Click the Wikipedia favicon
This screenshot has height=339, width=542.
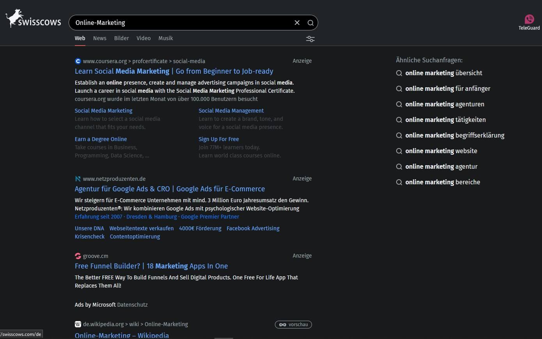coord(78,324)
